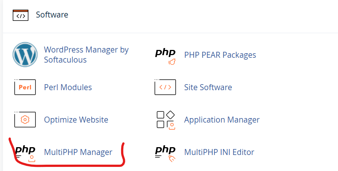Screen dimensions: 338x171
Task: Click the Site Software code icon
Action: [x=165, y=87]
